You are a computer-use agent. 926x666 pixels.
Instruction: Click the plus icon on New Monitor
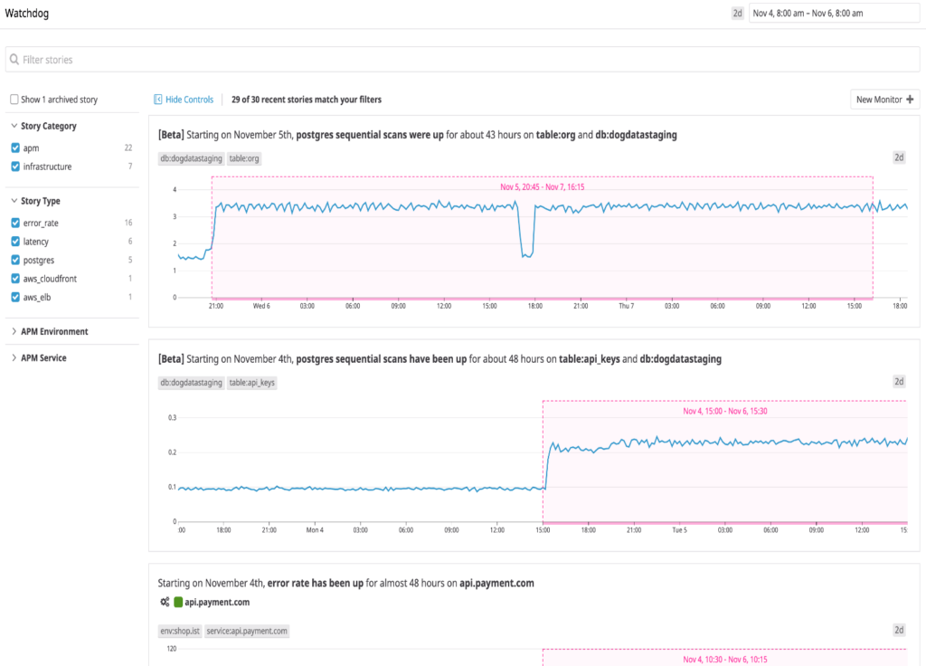point(910,100)
